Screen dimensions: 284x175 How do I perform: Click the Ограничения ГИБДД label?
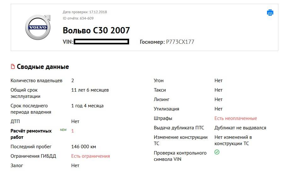33,156
